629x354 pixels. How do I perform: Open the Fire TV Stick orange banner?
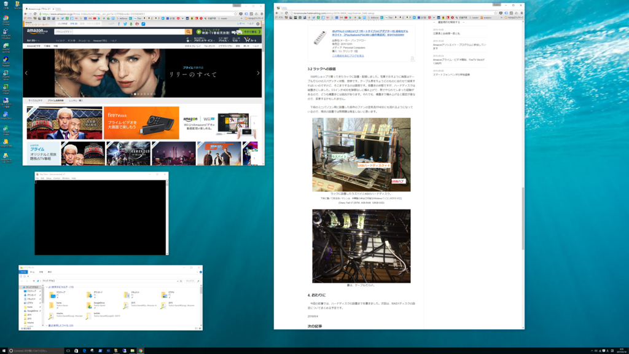coord(141,123)
